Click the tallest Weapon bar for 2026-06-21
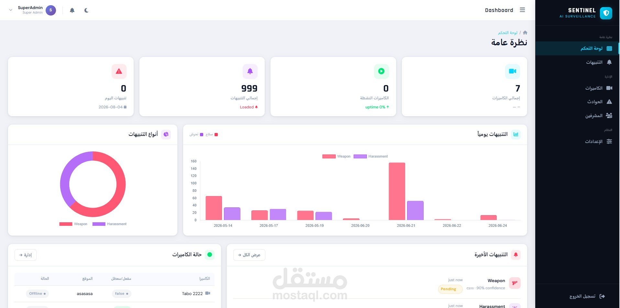The width and height of the screenshot is (620, 308). [x=397, y=191]
